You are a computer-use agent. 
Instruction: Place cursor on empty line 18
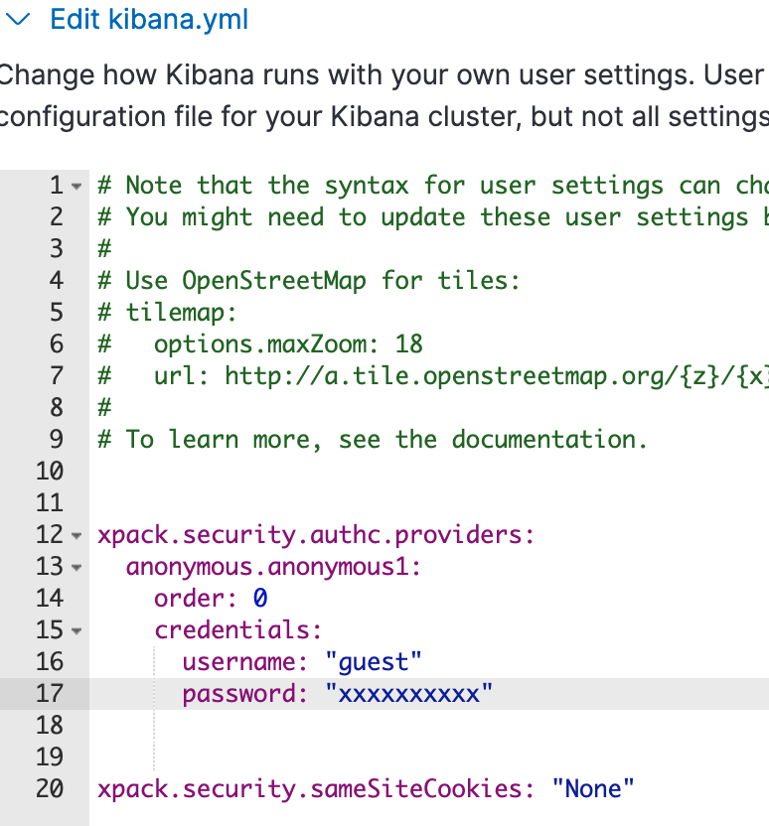tap(429, 726)
